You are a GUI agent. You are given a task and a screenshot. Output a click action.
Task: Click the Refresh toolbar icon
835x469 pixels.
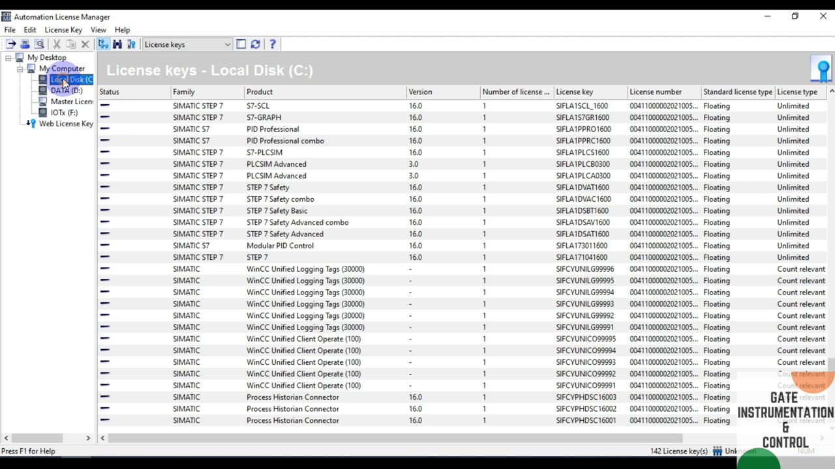coord(255,44)
